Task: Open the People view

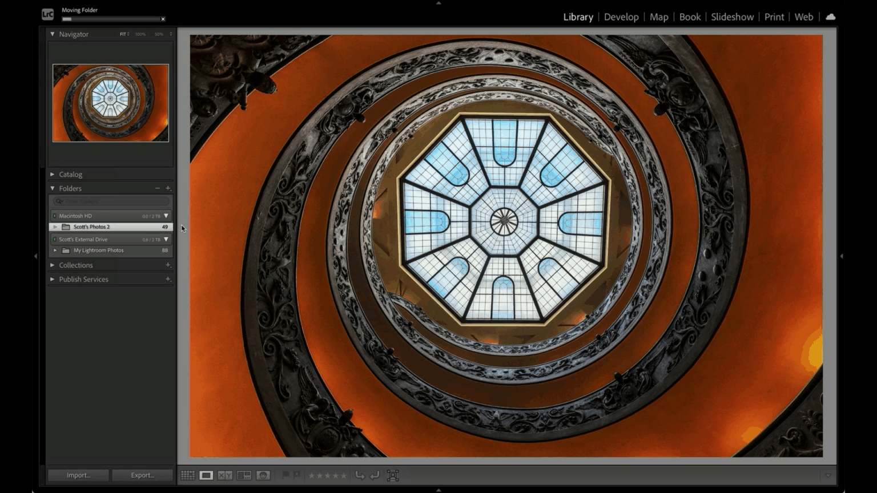Action: [x=263, y=475]
